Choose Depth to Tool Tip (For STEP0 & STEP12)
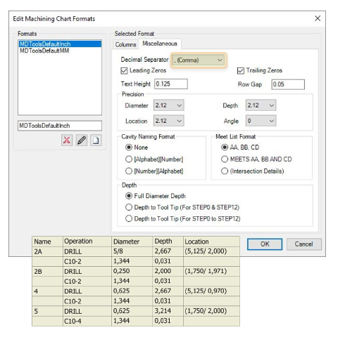This screenshot has width=345, height=337. [129, 207]
